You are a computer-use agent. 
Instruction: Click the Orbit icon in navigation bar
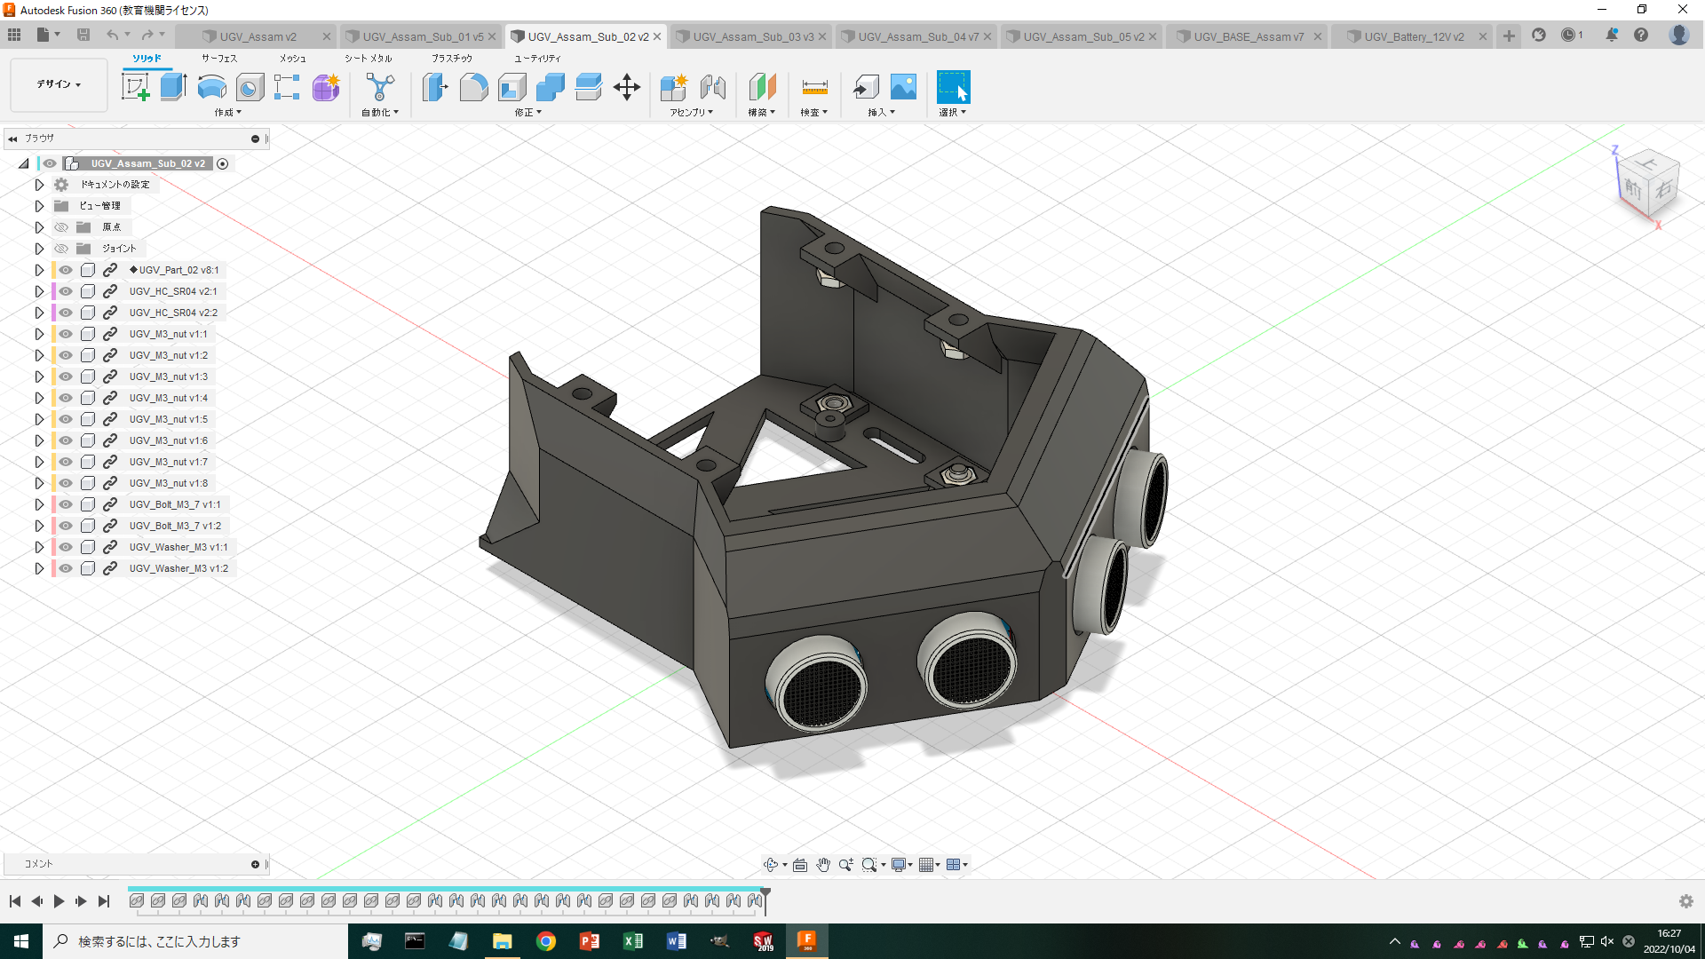click(773, 864)
